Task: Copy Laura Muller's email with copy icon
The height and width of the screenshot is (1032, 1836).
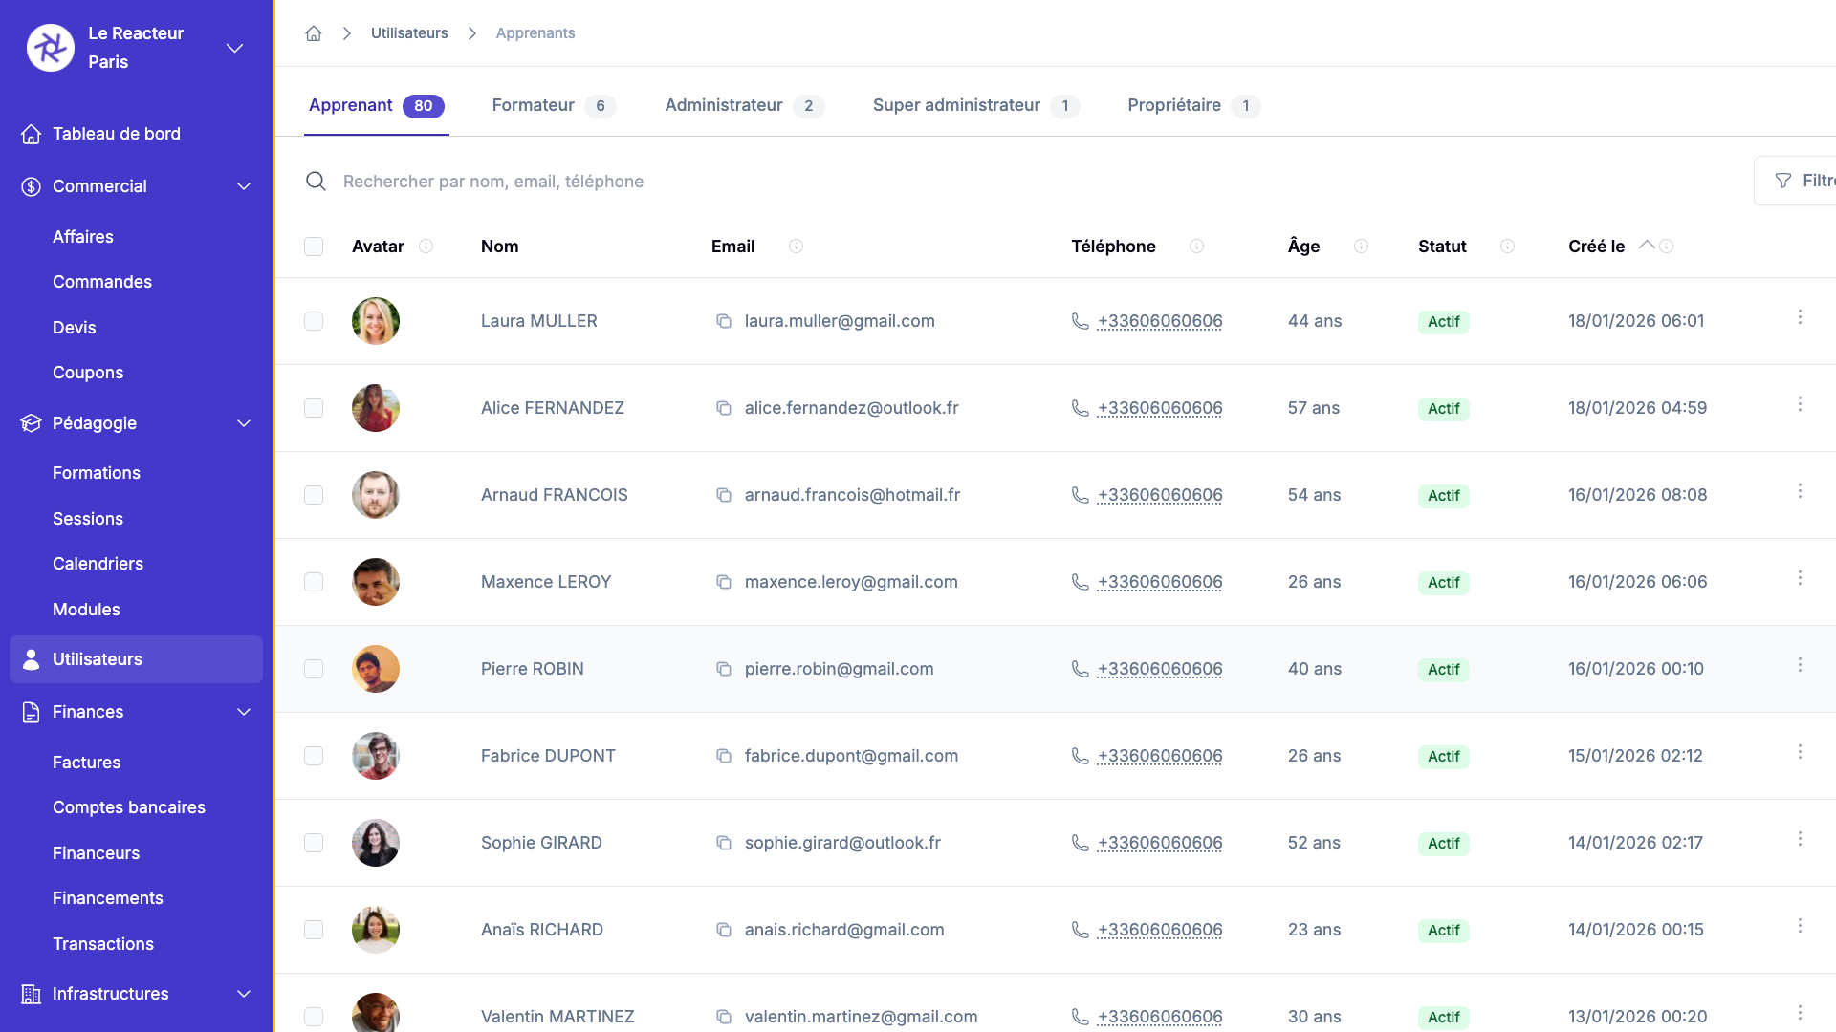Action: [724, 321]
